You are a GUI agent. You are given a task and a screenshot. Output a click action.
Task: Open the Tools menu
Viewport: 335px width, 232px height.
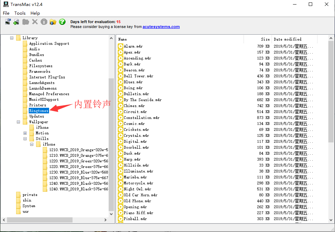pyautogui.click(x=20, y=13)
